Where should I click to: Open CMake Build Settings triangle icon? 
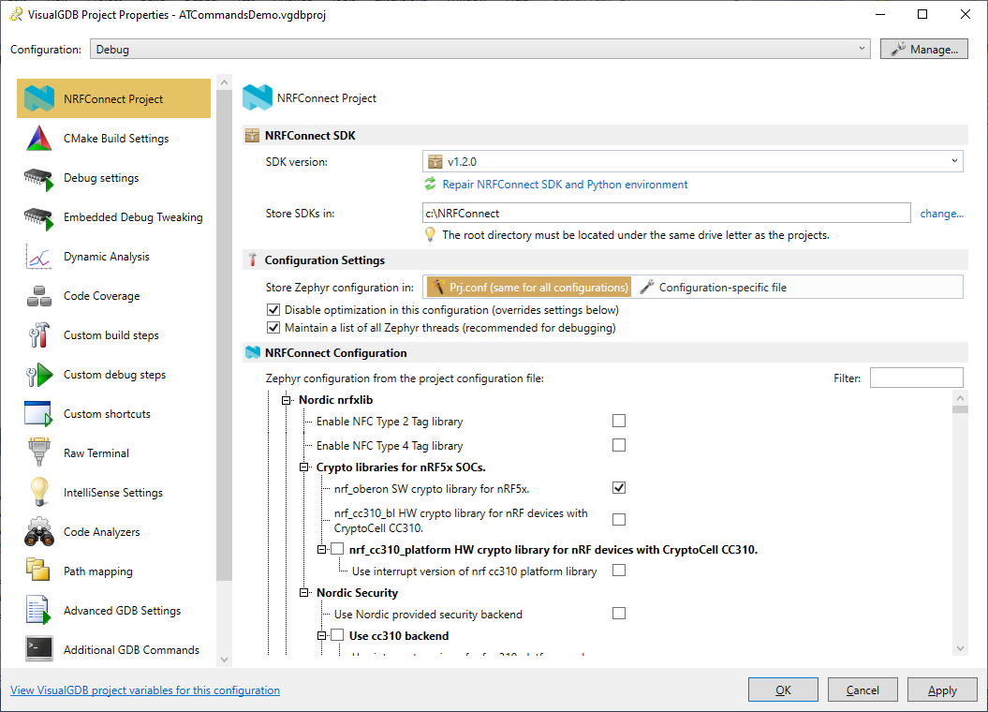[x=39, y=138]
